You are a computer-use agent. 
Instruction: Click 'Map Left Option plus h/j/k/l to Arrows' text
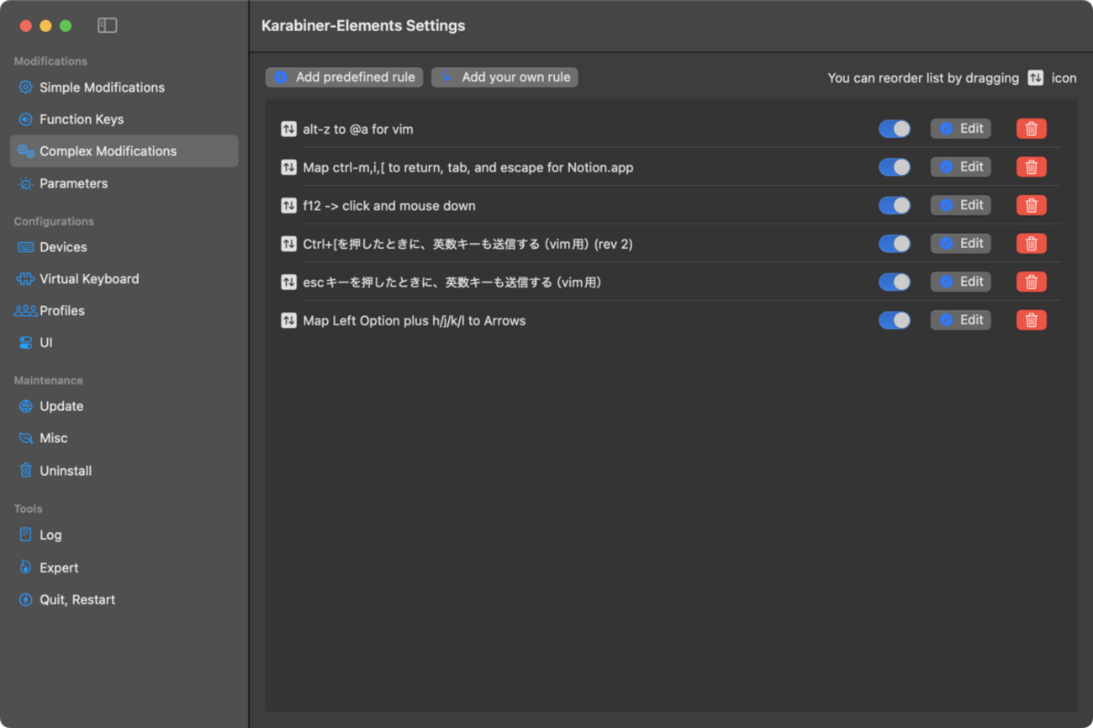pyautogui.click(x=414, y=320)
